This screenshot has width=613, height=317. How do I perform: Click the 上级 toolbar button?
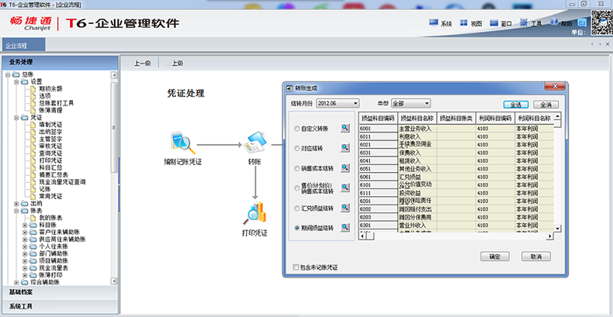pos(177,64)
